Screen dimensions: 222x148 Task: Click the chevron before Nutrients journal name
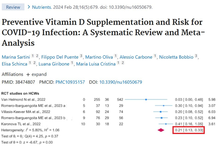[29, 7]
